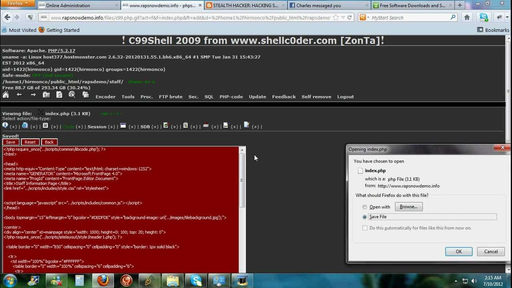Open the Proc. shell menu
Viewport: 512px width, 288px height.
pyautogui.click(x=146, y=97)
